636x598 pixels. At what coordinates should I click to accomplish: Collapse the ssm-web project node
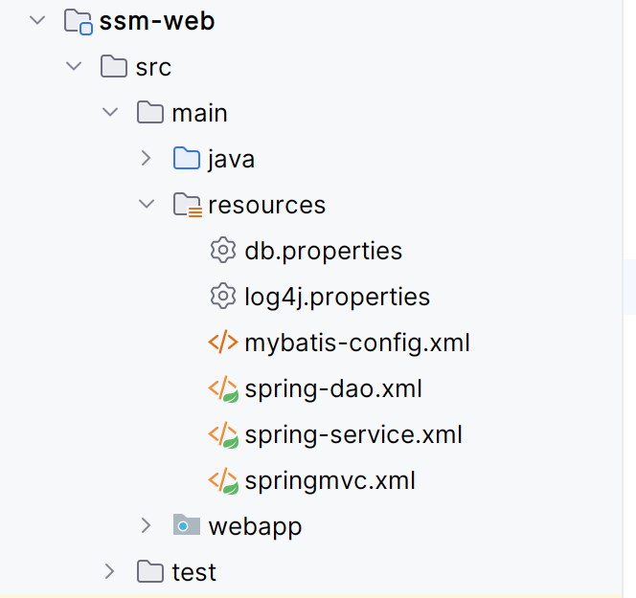[37, 21]
